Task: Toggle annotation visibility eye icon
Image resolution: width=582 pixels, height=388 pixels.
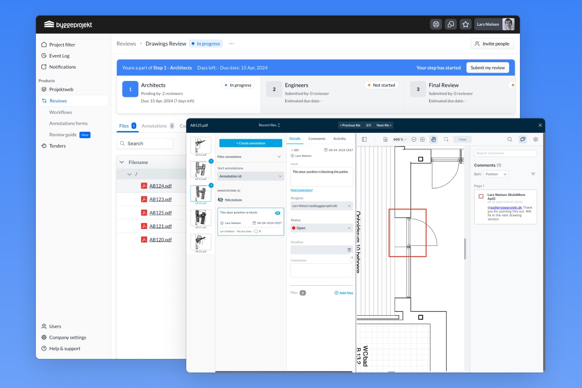Action: (x=277, y=213)
